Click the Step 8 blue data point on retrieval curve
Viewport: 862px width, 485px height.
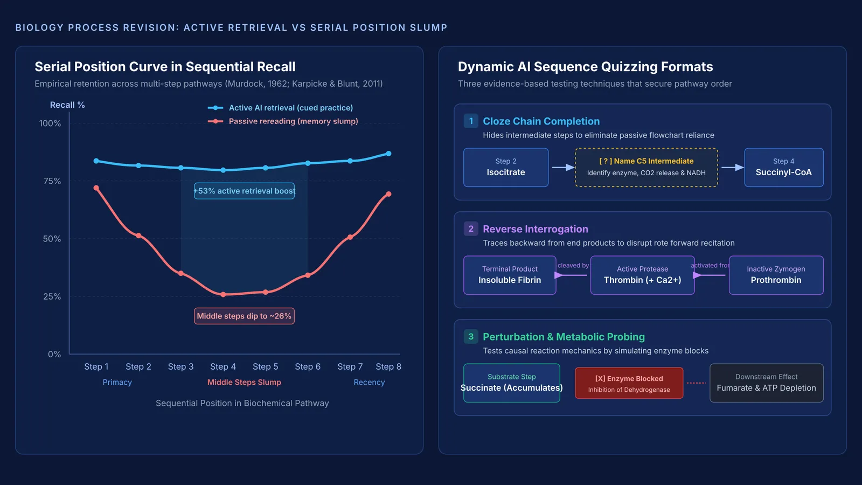[388, 154]
